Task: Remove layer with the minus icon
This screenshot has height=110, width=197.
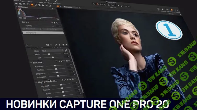Action: pyautogui.click(x=31, y=45)
